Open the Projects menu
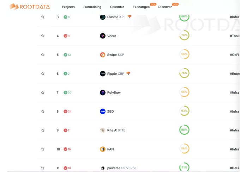 [x=68, y=7]
